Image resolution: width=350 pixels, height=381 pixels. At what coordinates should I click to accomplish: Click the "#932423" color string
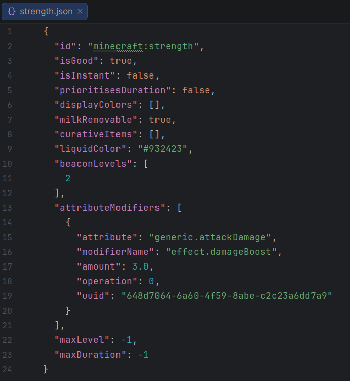tap(163, 149)
